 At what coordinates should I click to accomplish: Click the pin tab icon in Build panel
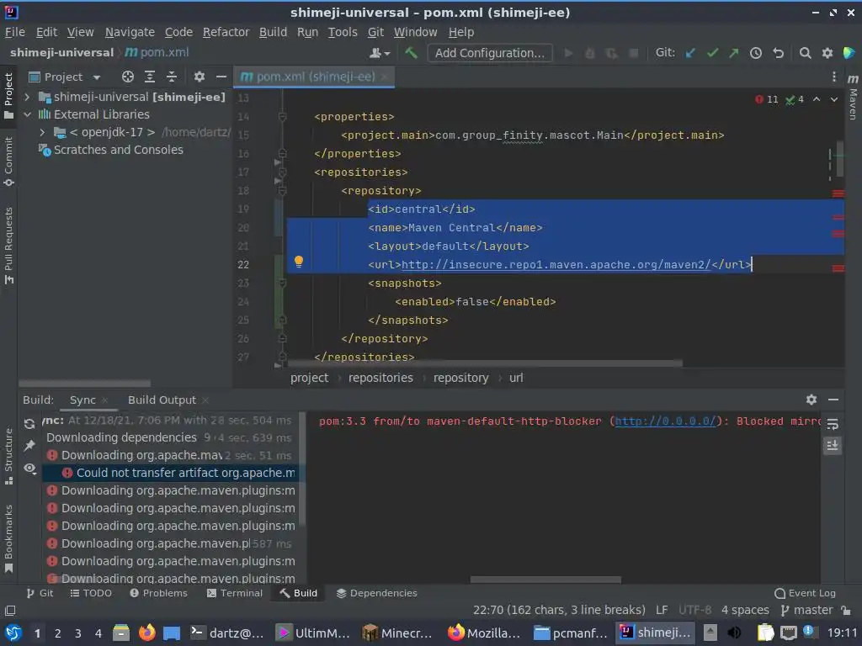coord(29,446)
